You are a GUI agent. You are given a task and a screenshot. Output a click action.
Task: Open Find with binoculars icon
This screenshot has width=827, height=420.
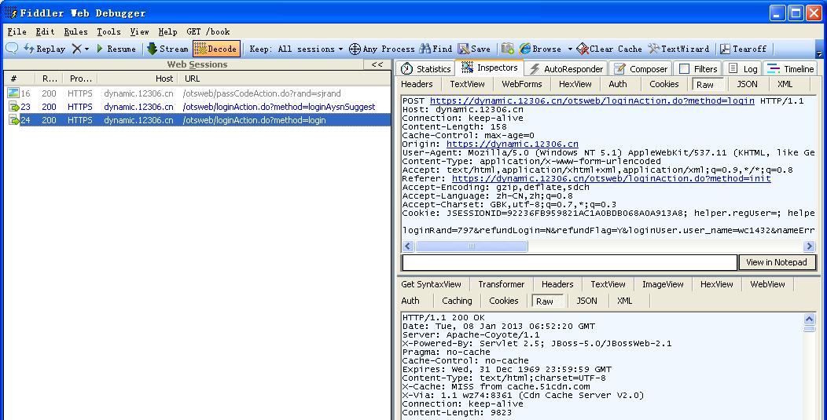(436, 49)
